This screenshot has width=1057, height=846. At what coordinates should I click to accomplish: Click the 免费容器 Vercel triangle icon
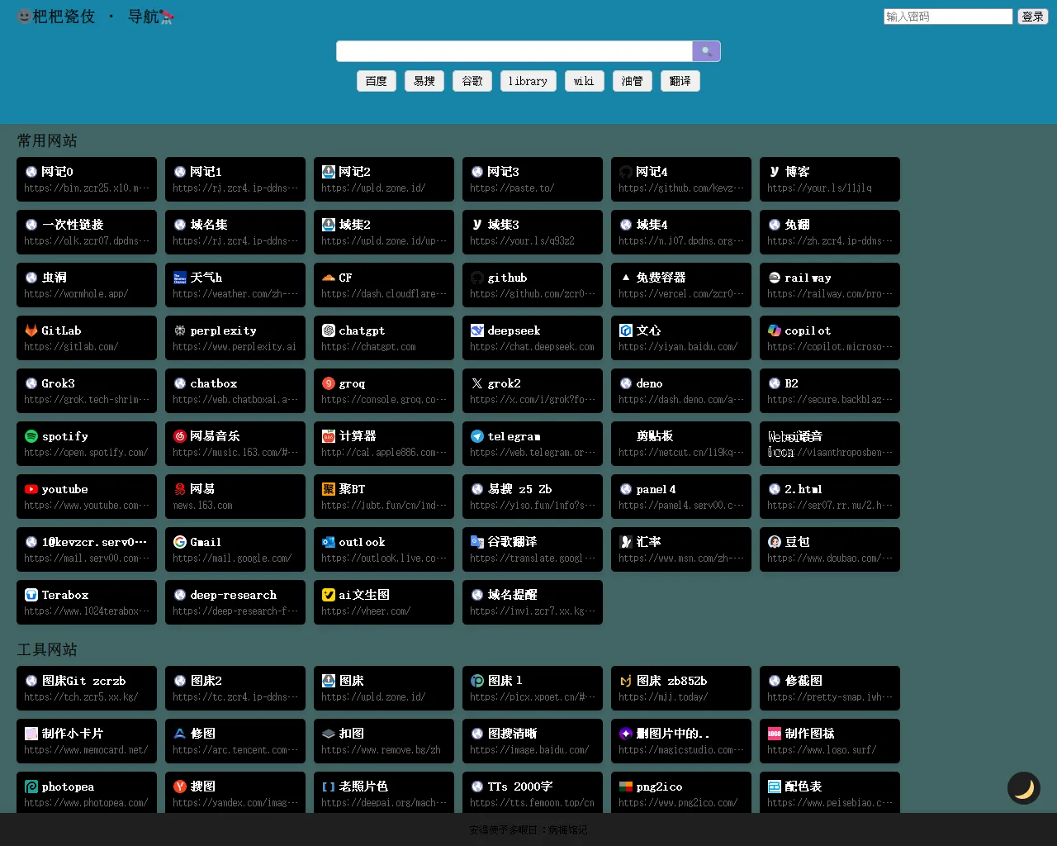point(626,278)
